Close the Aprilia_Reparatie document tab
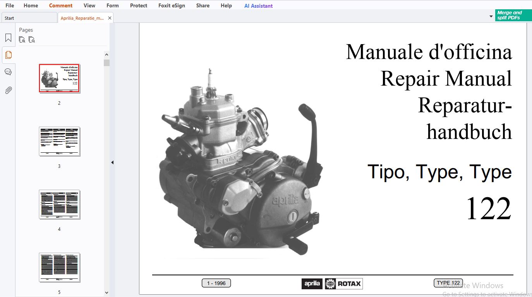 point(110,18)
